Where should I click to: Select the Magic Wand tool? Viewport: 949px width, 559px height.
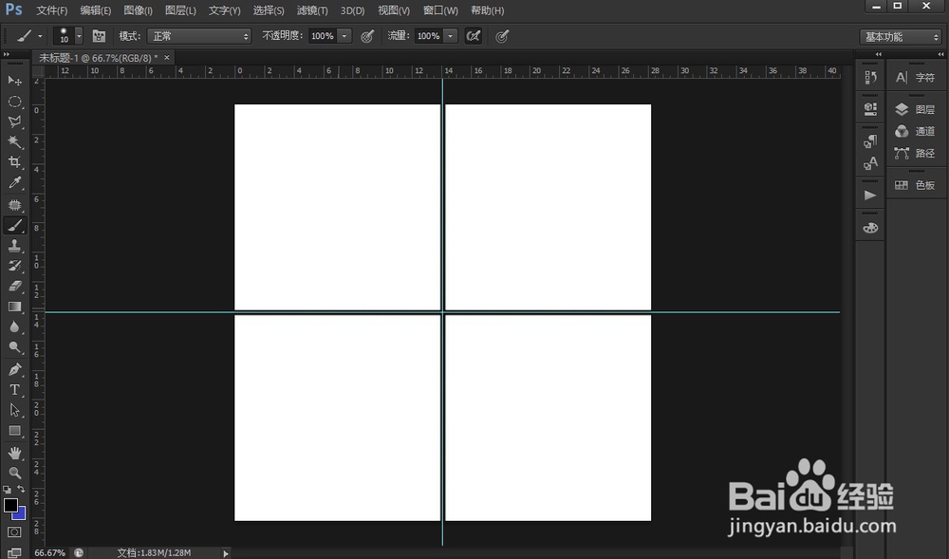[x=14, y=142]
